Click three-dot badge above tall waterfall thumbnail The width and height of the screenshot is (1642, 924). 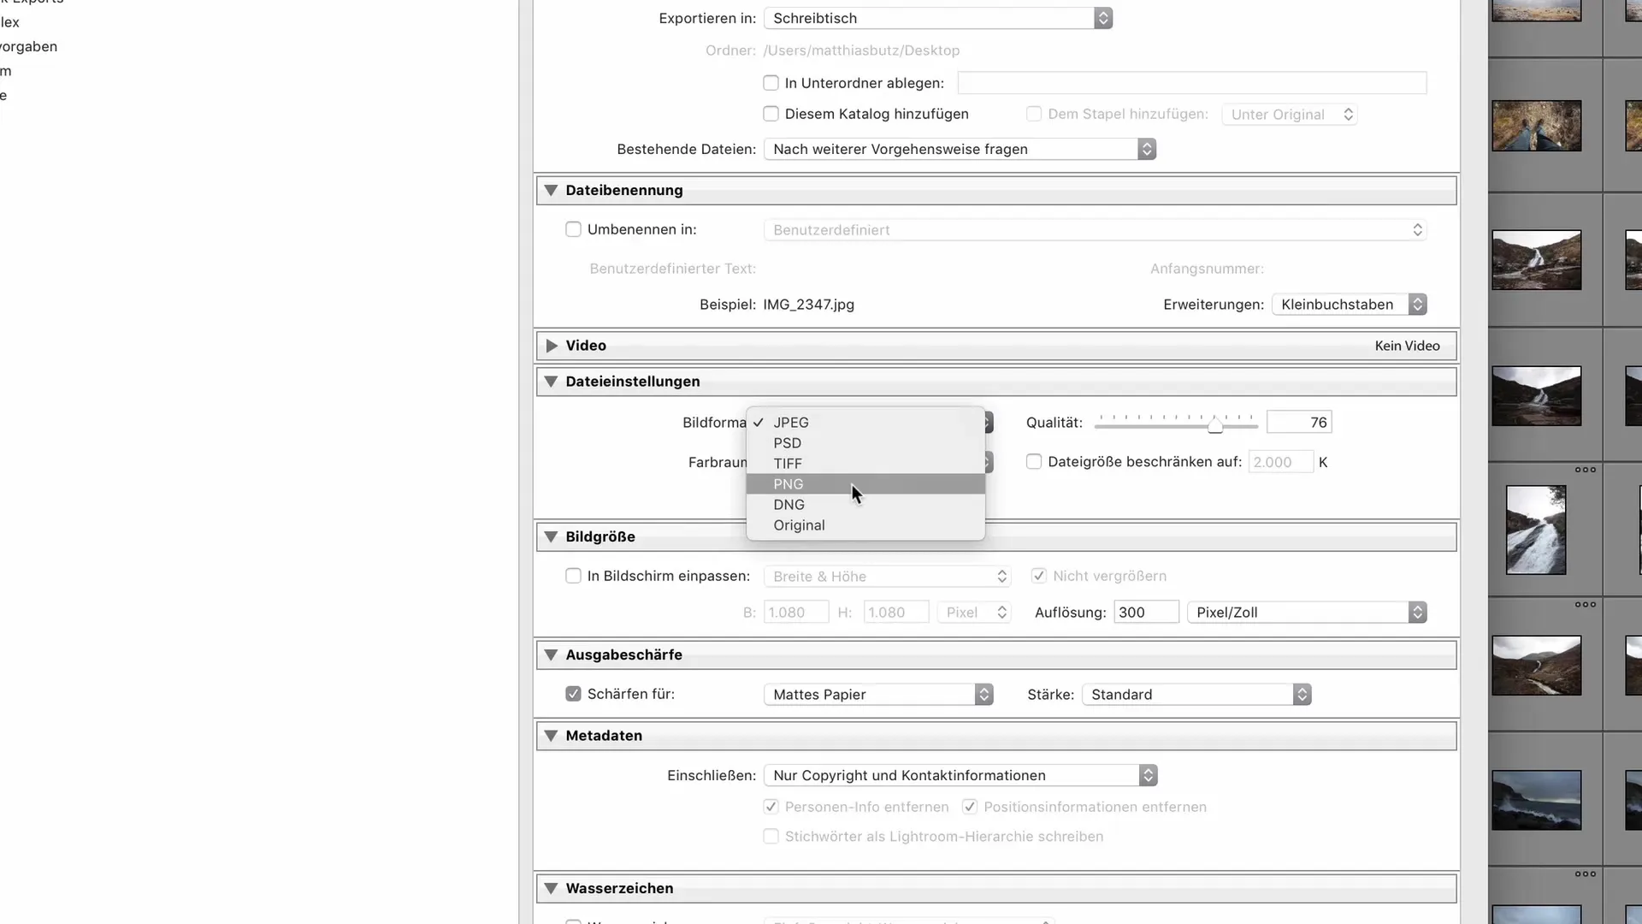click(x=1585, y=470)
